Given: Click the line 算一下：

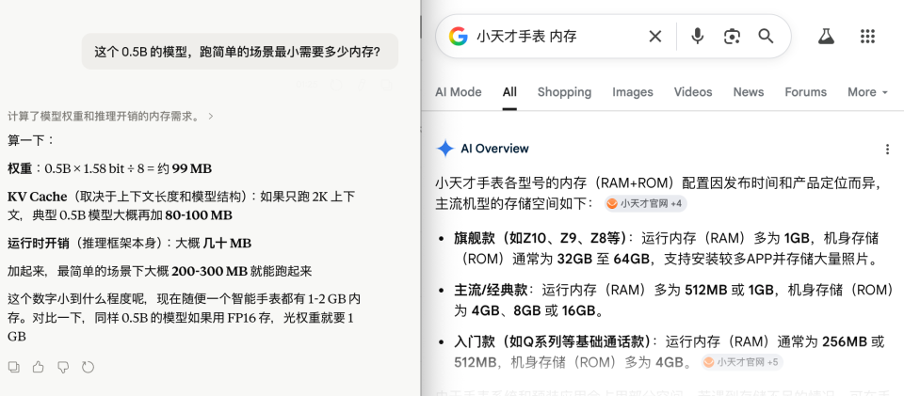Looking at the screenshot, I should (31, 140).
